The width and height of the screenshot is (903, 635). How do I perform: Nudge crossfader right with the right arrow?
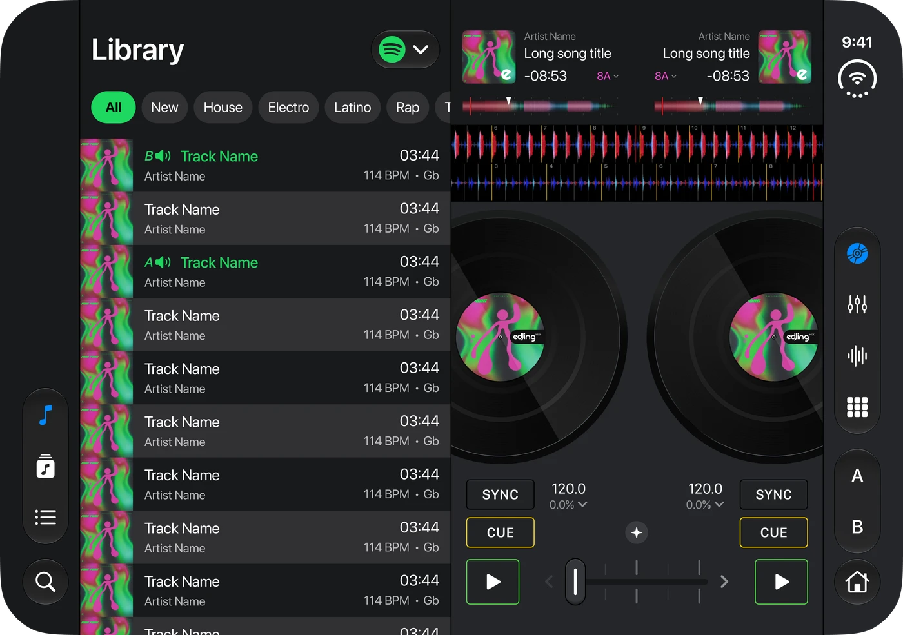click(x=724, y=582)
